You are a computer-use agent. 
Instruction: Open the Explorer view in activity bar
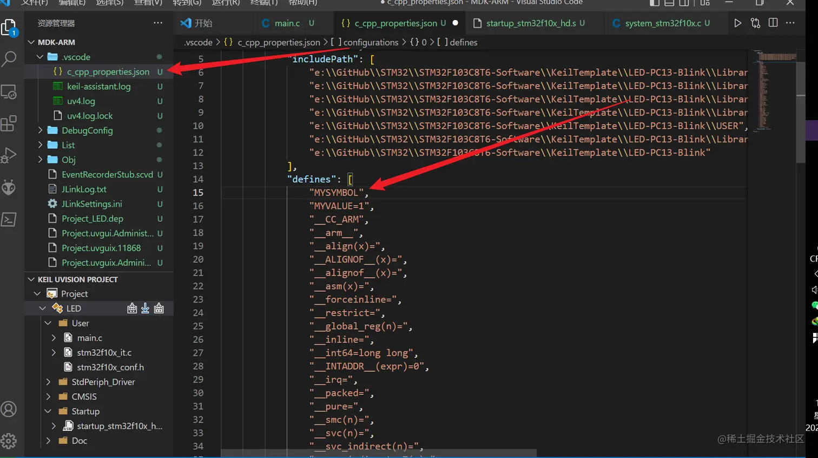(9, 27)
